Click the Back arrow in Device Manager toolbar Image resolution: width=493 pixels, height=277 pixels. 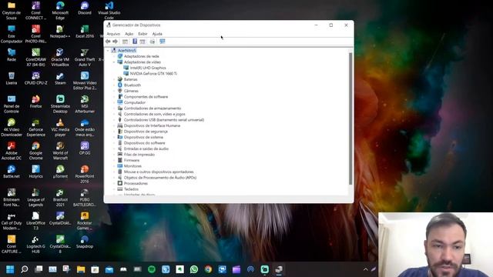(x=108, y=42)
